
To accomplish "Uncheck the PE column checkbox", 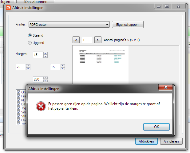I will (x=18, y=100).
